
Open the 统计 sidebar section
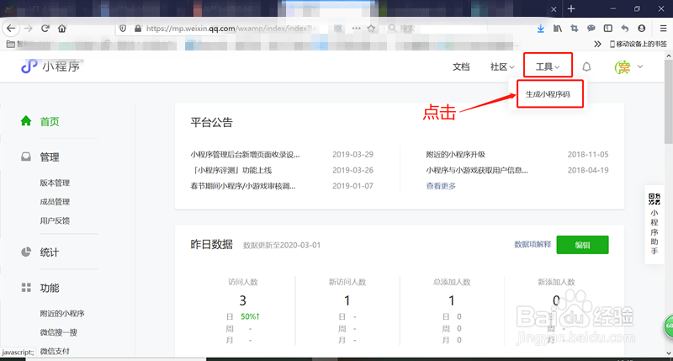pos(50,252)
